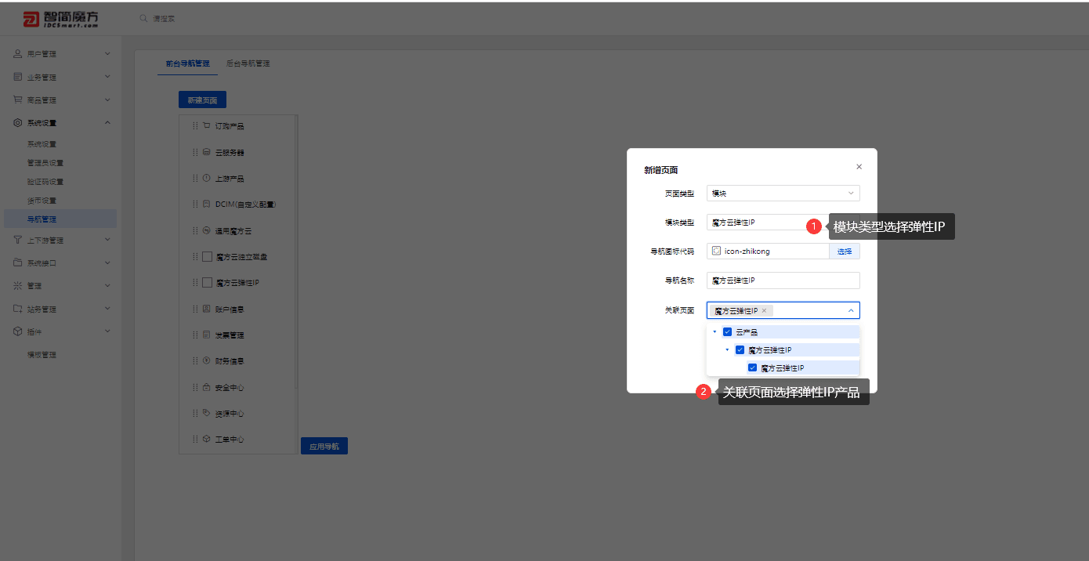Click the 选择 icon picker button

(x=845, y=252)
